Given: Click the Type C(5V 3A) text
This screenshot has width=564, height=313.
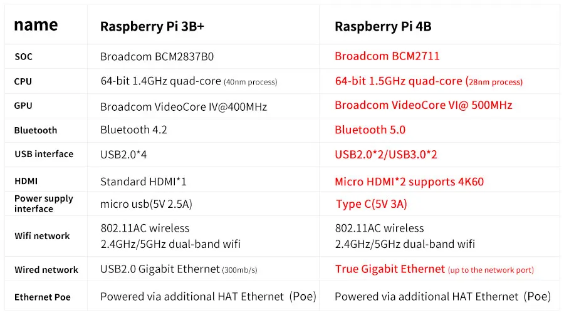Looking at the screenshot, I should coord(370,204).
